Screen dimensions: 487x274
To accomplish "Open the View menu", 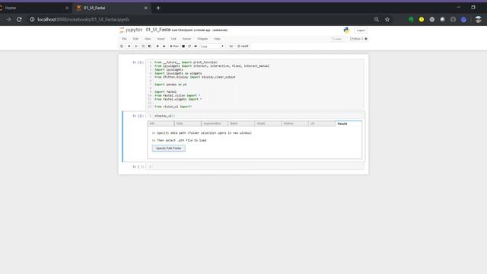I will 148,39.
